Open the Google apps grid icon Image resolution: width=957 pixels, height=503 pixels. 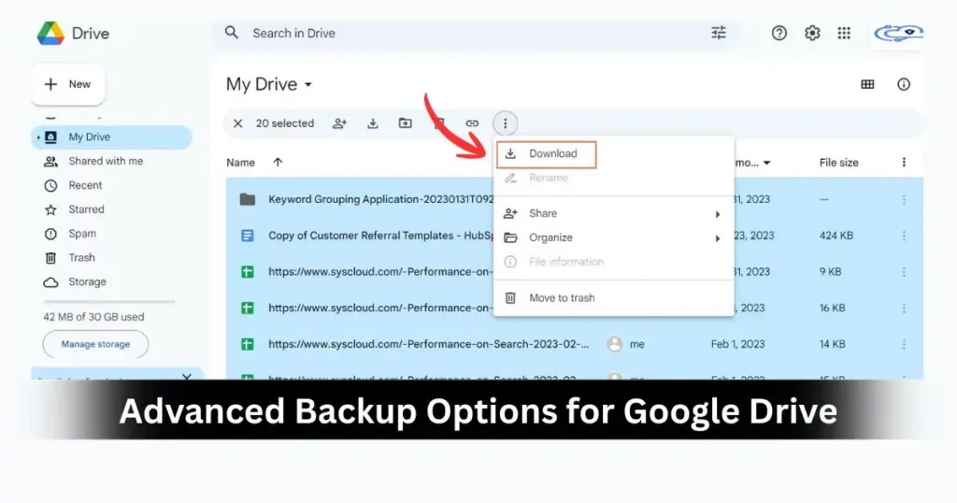pyautogui.click(x=844, y=33)
